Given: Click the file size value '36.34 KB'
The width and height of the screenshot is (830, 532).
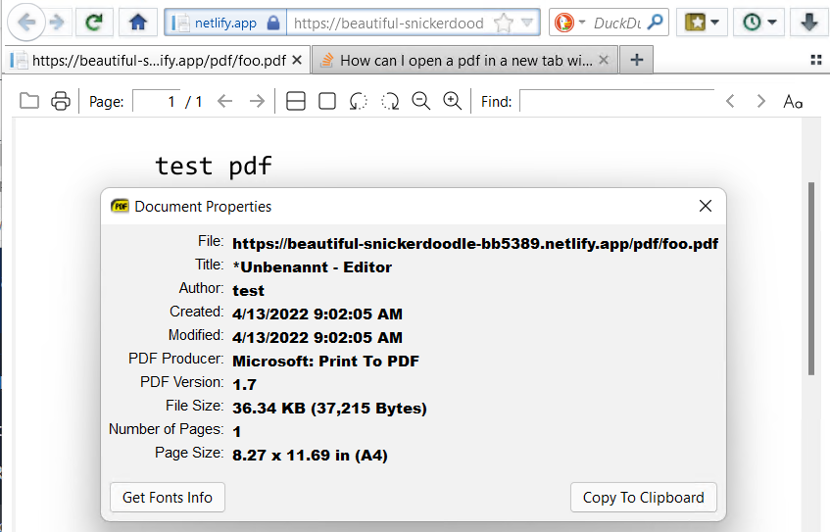Looking at the screenshot, I should click(330, 409).
